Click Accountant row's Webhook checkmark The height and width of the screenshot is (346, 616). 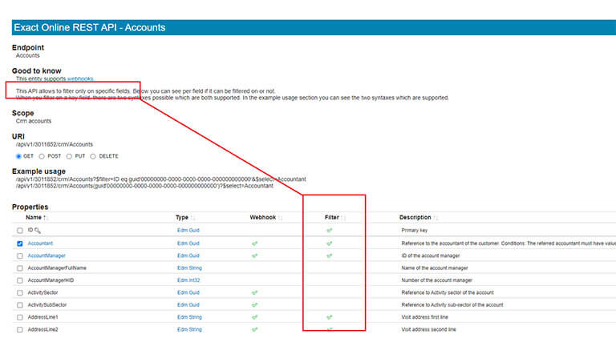[x=254, y=243]
